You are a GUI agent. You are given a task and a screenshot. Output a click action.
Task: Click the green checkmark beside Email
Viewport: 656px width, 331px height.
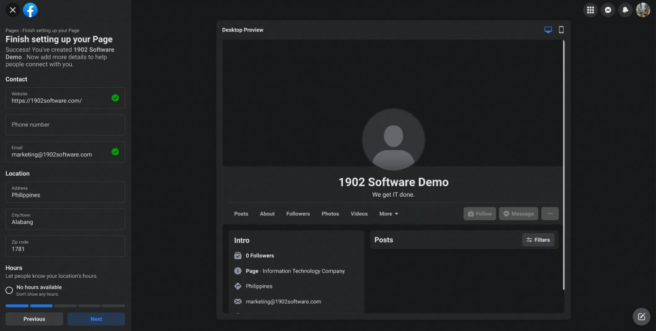point(115,152)
